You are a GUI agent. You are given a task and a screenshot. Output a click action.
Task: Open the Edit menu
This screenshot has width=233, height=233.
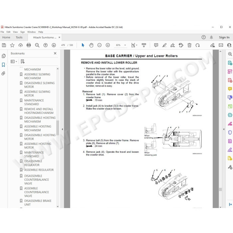tap(8, 32)
